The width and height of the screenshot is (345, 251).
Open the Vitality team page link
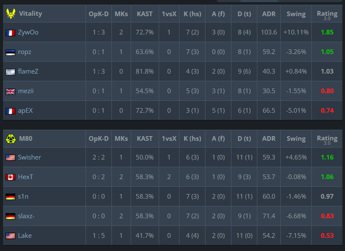30,14
